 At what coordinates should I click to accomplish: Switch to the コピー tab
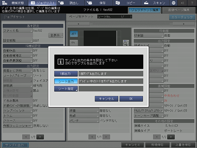coord(127,3)
